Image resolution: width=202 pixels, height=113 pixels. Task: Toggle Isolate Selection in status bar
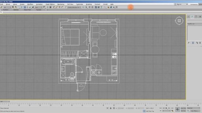[107, 108]
